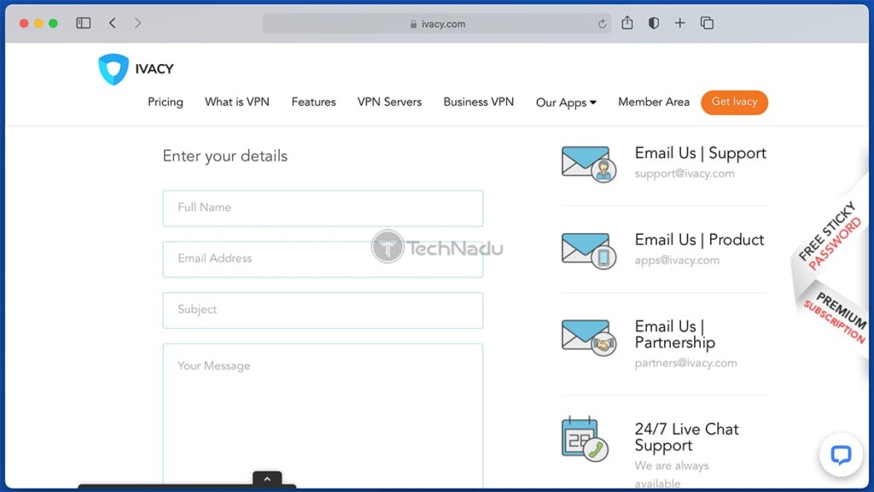The width and height of the screenshot is (874, 492).
Task: Go to the Features page
Action: coord(314,102)
